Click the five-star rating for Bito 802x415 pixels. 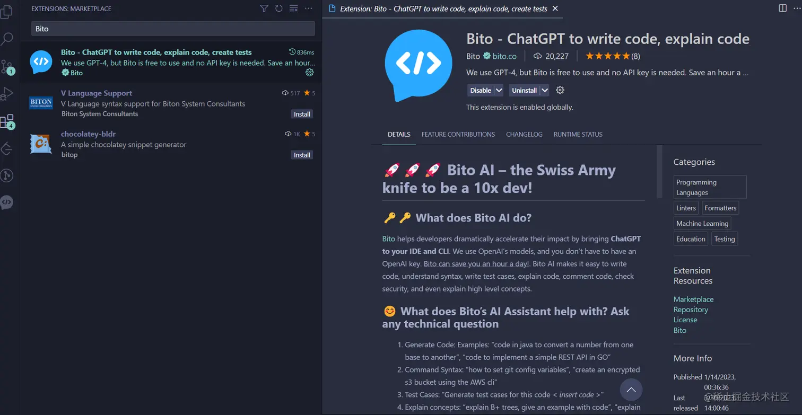point(608,56)
